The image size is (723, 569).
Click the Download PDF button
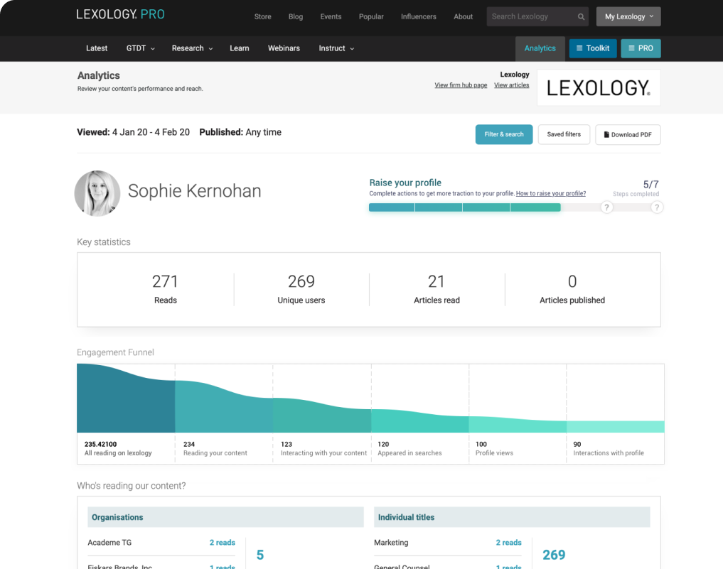click(x=627, y=134)
